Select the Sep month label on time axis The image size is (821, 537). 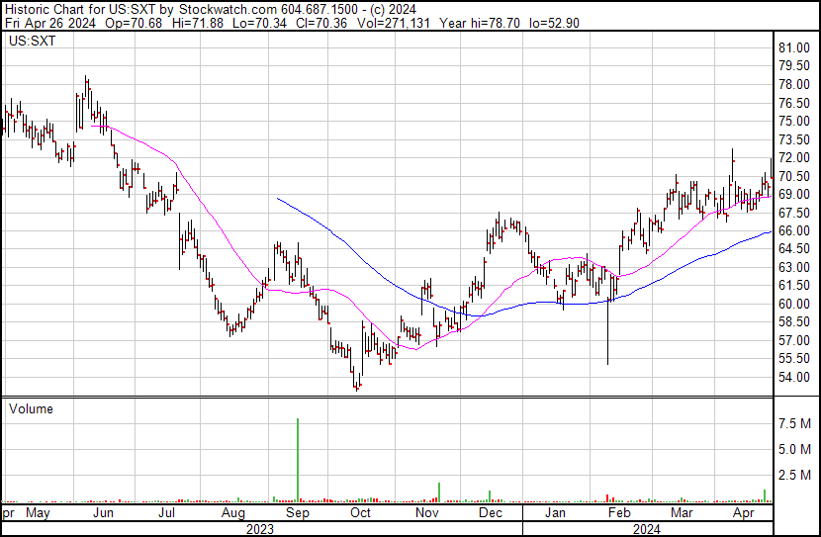(297, 513)
